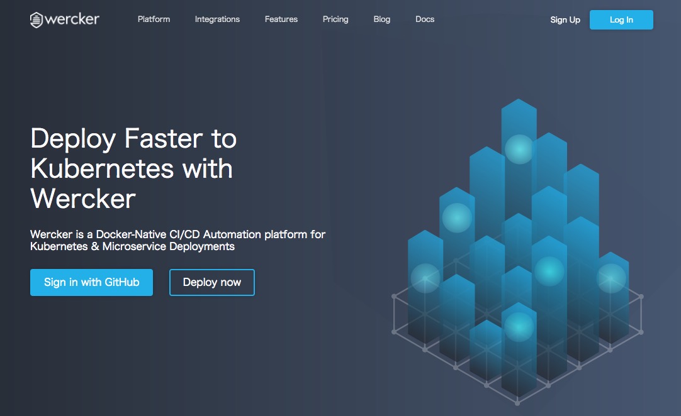
Task: Click the Docker-Native CI/CD description text
Action: [x=177, y=241]
